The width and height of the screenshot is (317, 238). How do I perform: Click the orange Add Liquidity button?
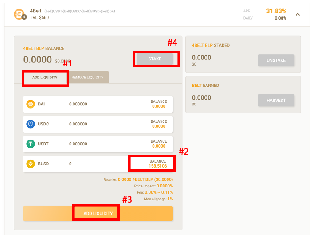coord(98,213)
